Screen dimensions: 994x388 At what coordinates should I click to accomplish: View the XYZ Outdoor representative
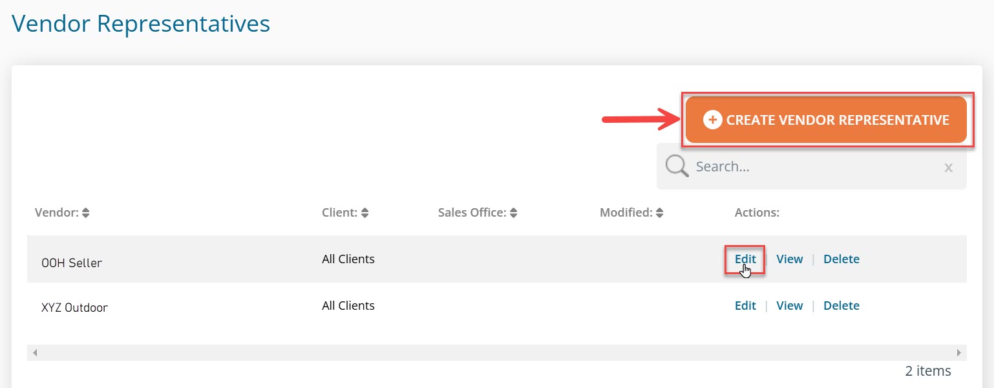[789, 305]
